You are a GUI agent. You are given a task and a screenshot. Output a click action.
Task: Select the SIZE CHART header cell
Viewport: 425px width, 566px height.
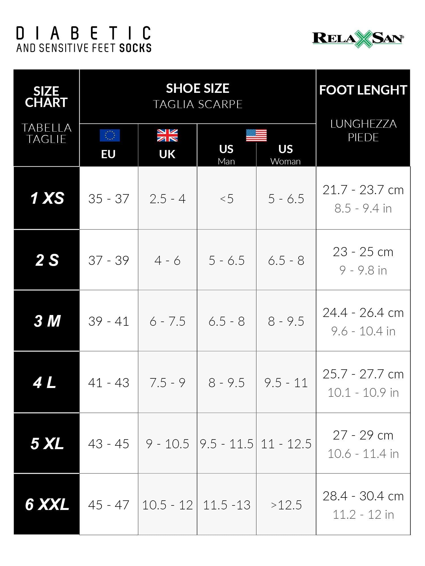pos(46,97)
